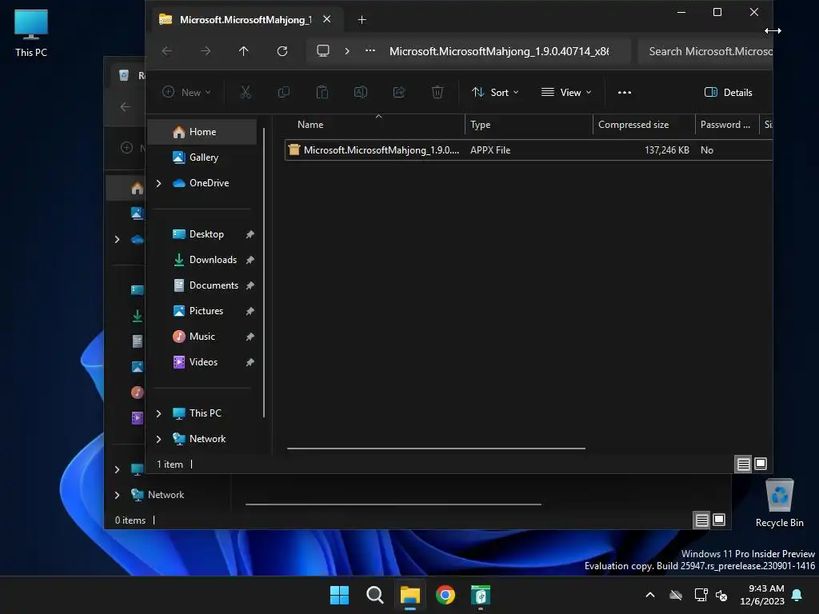This screenshot has height=614, width=819.
Task: Switch front window to large thumbnails view
Action: tap(761, 464)
